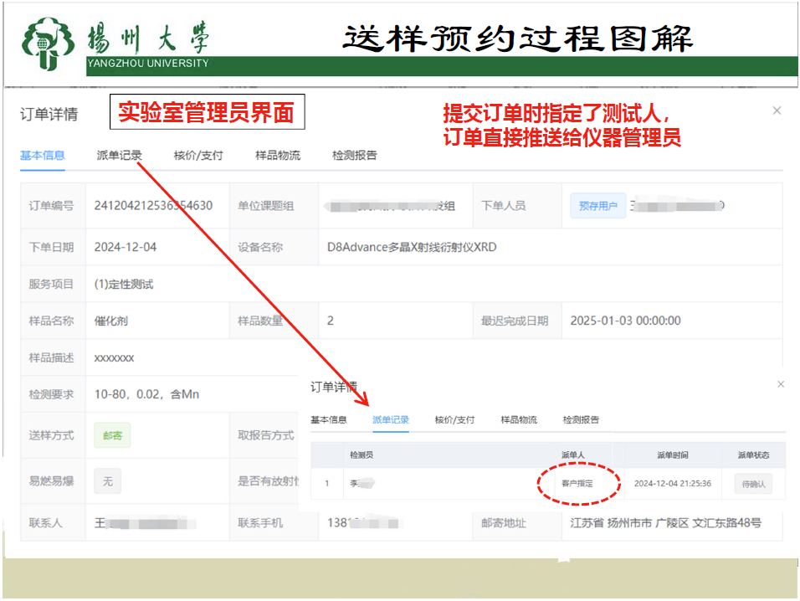The width and height of the screenshot is (800, 601).
Task: Open 核价/支付 tab in the smaller popup
Action: (x=454, y=420)
